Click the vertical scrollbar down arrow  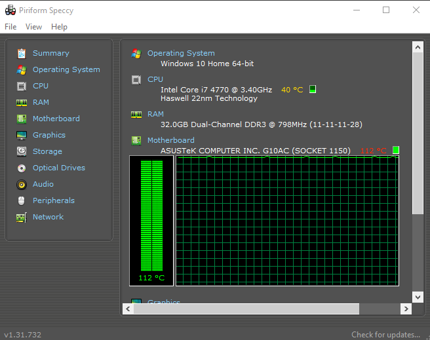pos(418,297)
